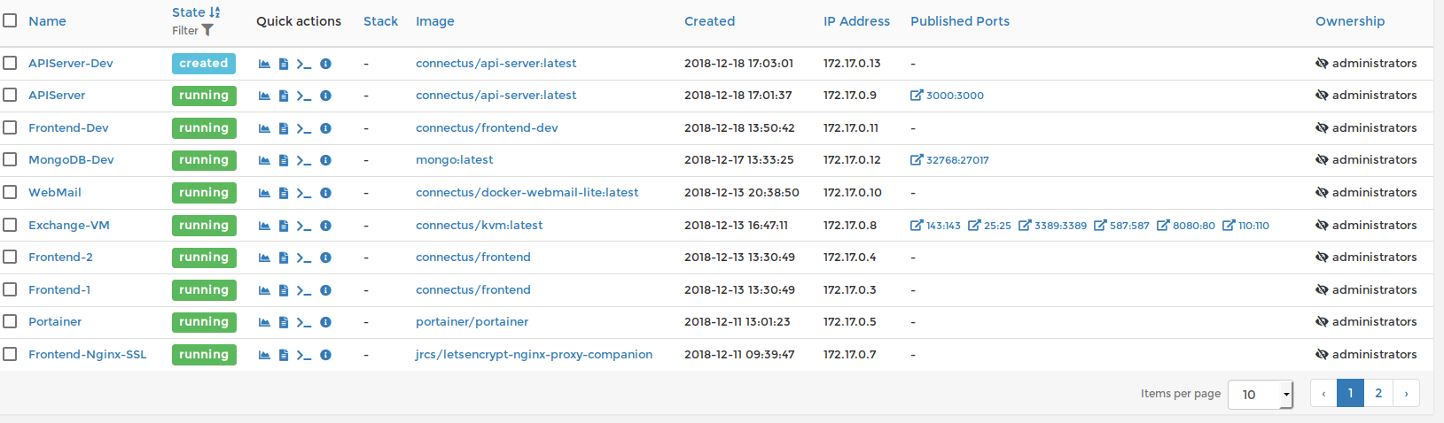Image resolution: width=1444 pixels, height=423 pixels.
Task: Open logs icon for Portainer container
Action: [284, 322]
